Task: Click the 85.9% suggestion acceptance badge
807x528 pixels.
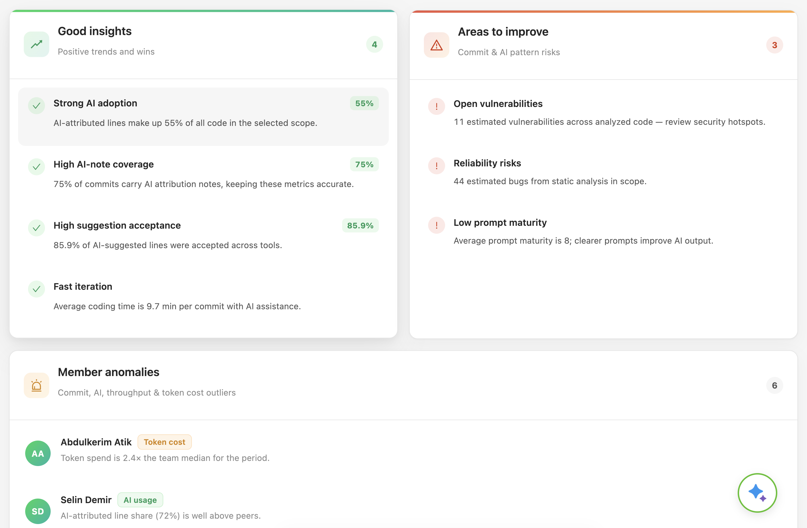Action: pos(360,226)
